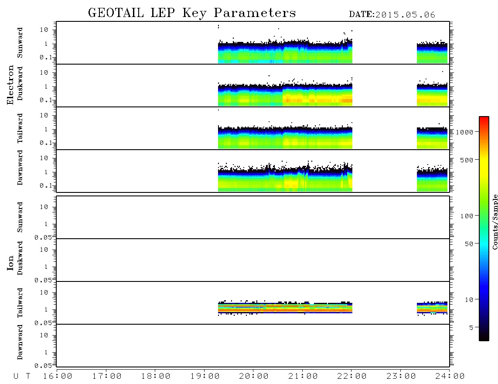This screenshot has height=384, width=498.
Task: Click the Ion Tailward spectrogram band near 20:00
Action: [254, 308]
